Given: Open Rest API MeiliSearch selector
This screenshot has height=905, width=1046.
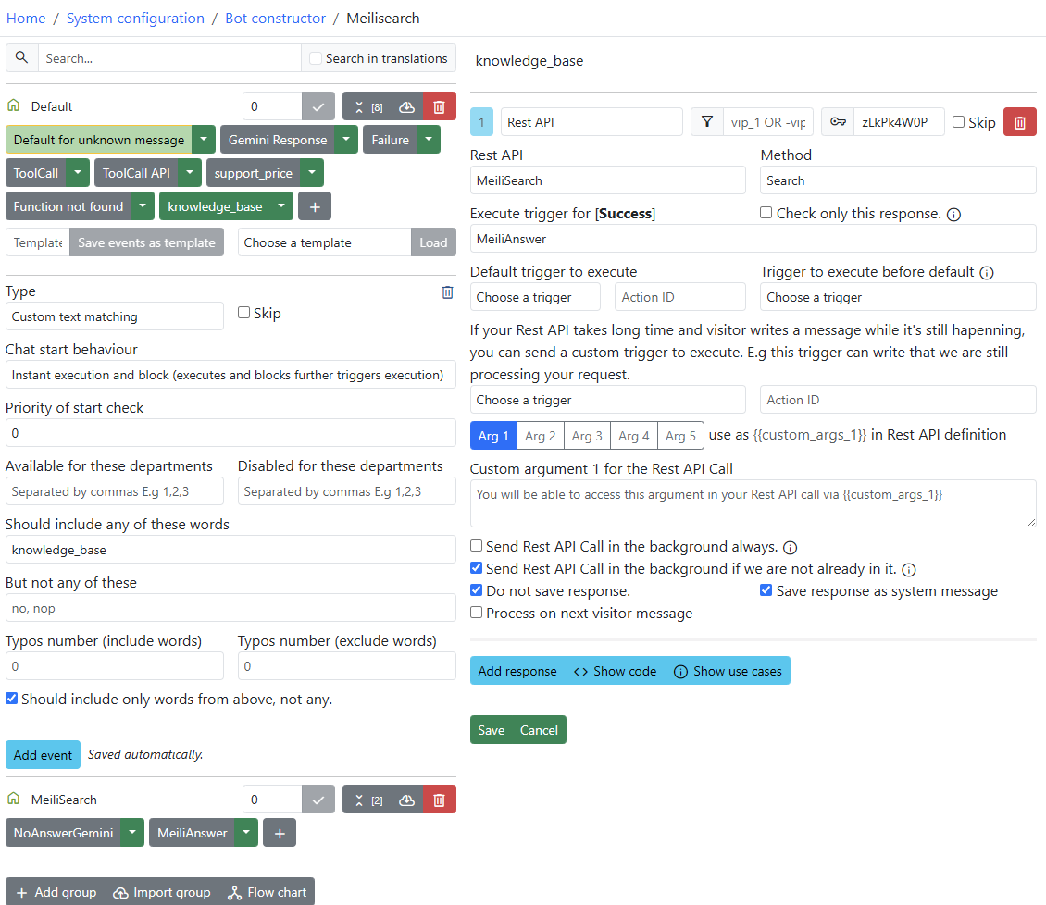Looking at the screenshot, I should (x=608, y=180).
